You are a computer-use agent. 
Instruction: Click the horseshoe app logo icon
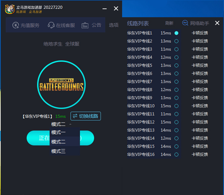coord(10,9)
